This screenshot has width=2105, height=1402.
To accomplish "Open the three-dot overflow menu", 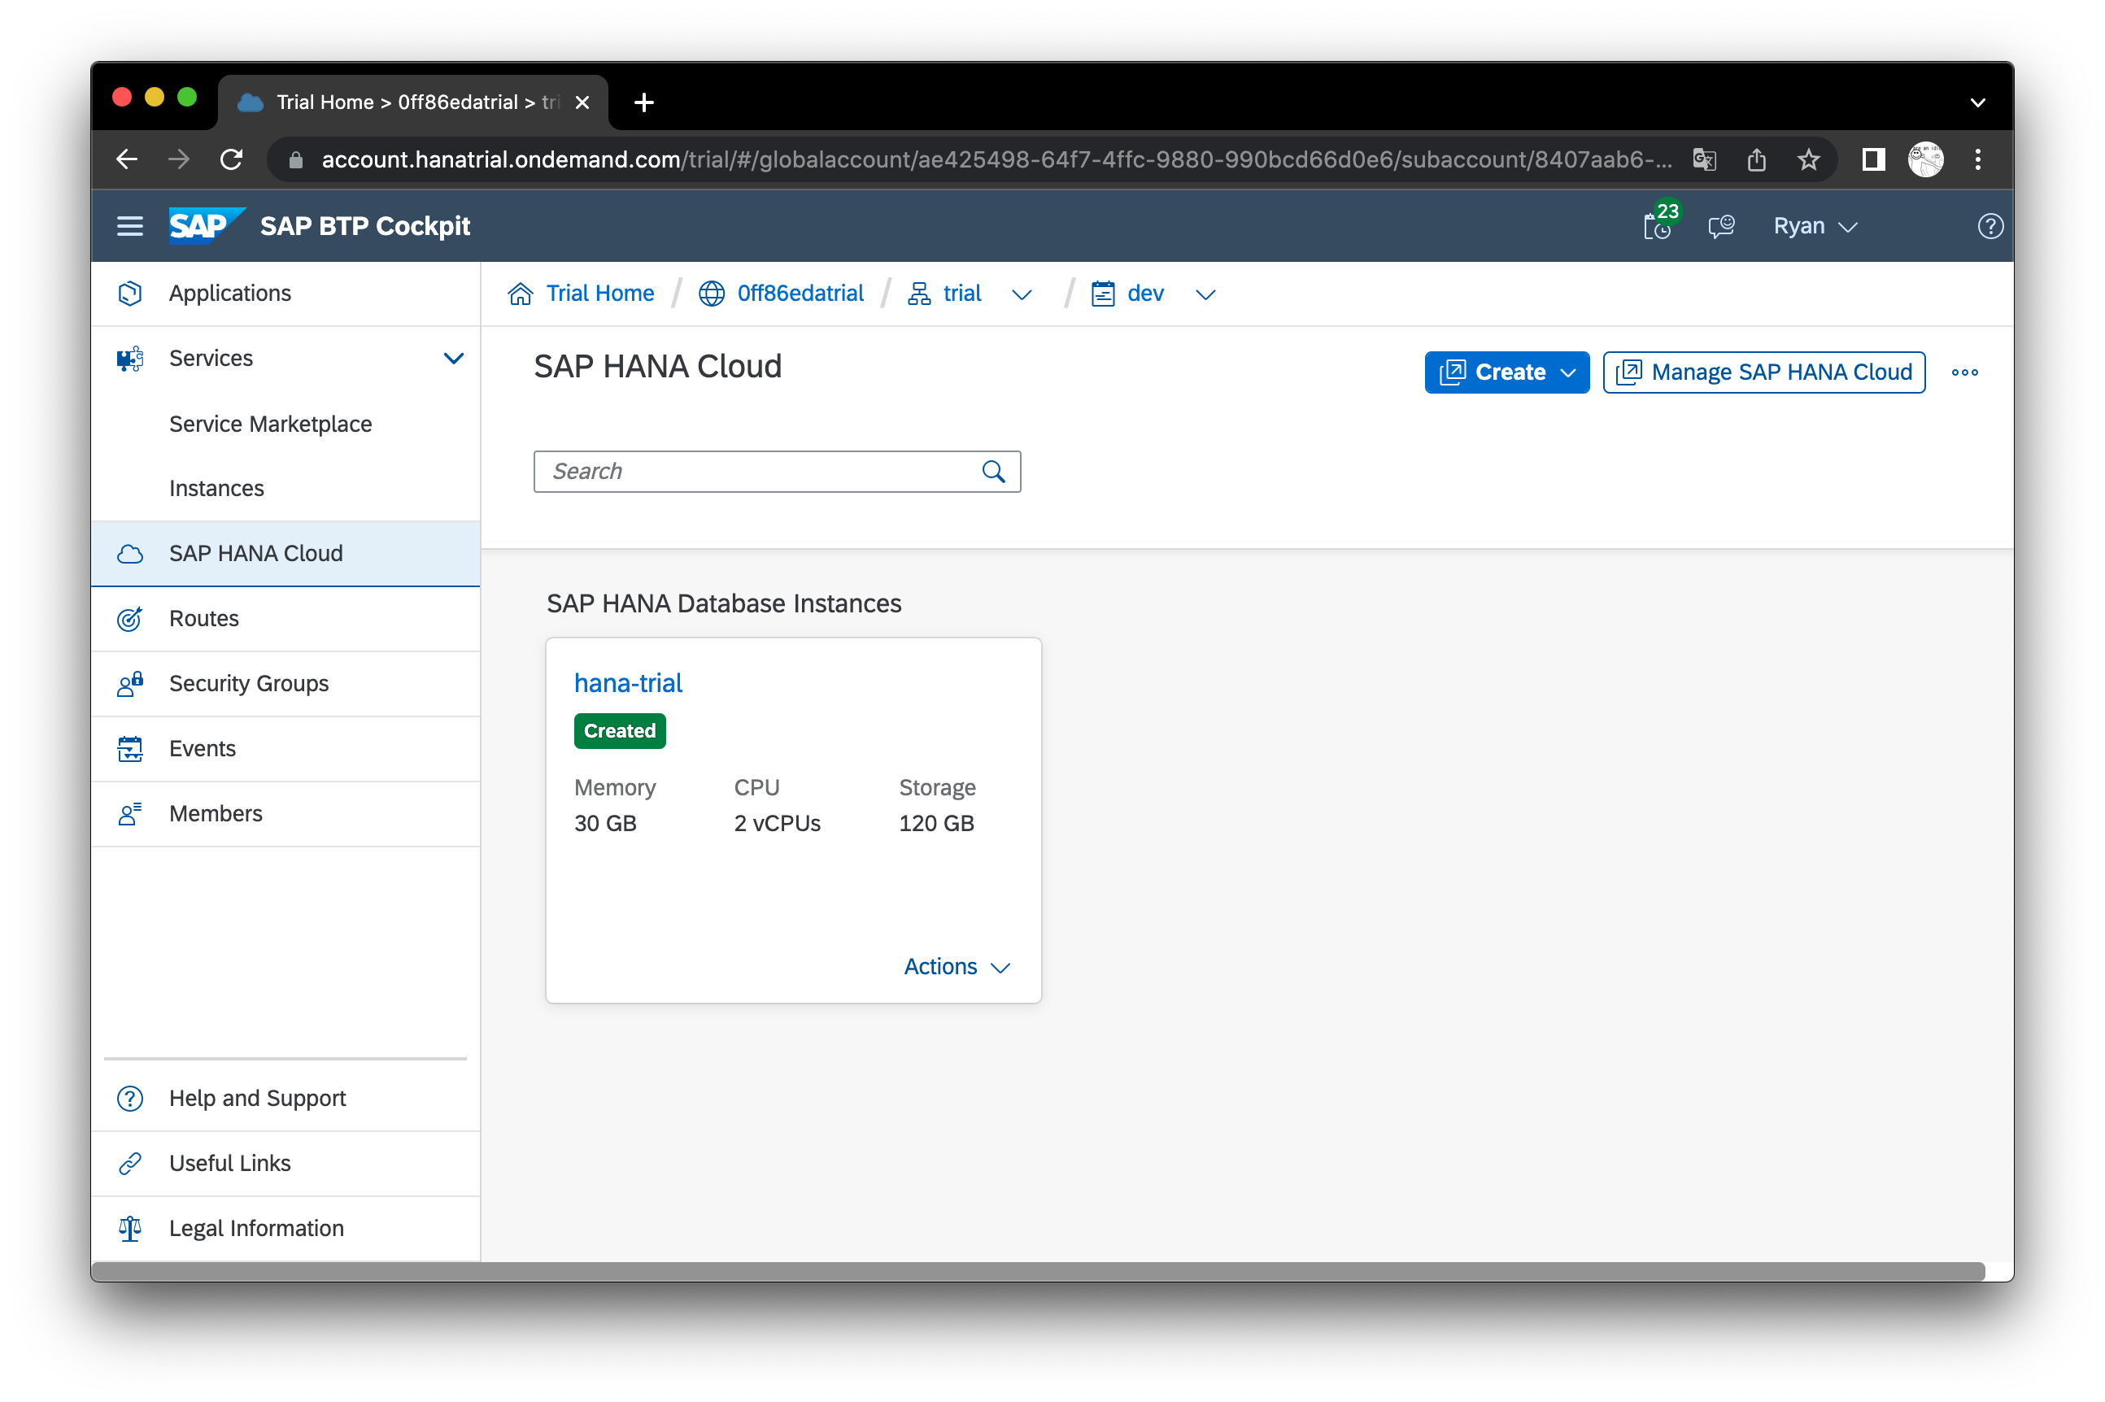I will [x=1963, y=372].
